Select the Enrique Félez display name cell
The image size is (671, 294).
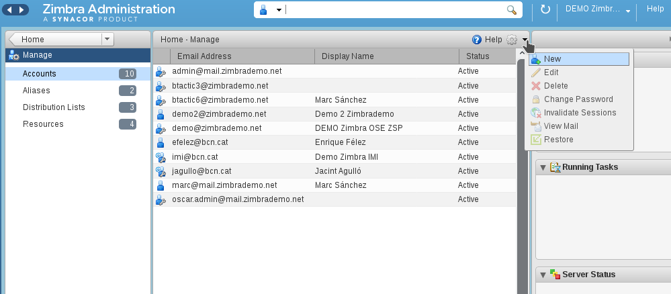[341, 142]
